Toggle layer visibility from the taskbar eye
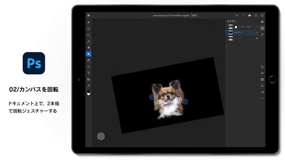285x160 pixels. coord(262,73)
